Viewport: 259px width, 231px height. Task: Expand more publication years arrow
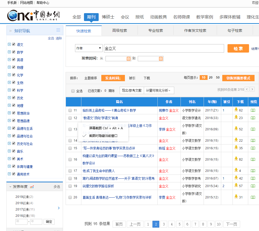click(x=59, y=208)
